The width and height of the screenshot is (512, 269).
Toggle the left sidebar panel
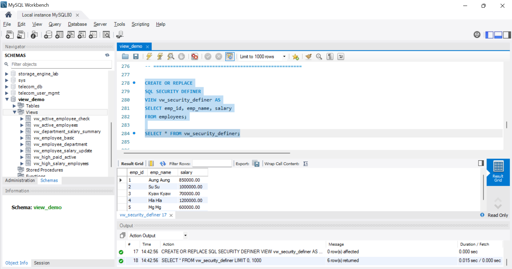click(489, 35)
